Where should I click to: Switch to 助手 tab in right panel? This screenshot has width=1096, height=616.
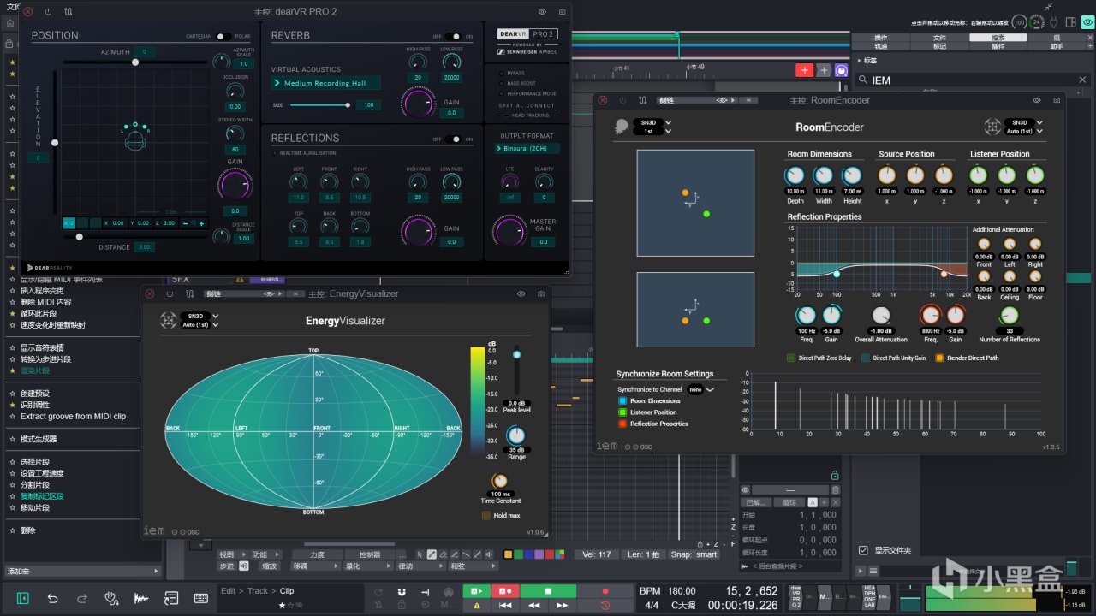1057,46
